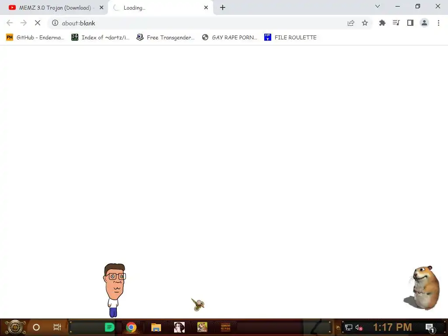Screen dimensions: 448x336
Task: Open orange text app on taskbar
Action: (x=225, y=327)
